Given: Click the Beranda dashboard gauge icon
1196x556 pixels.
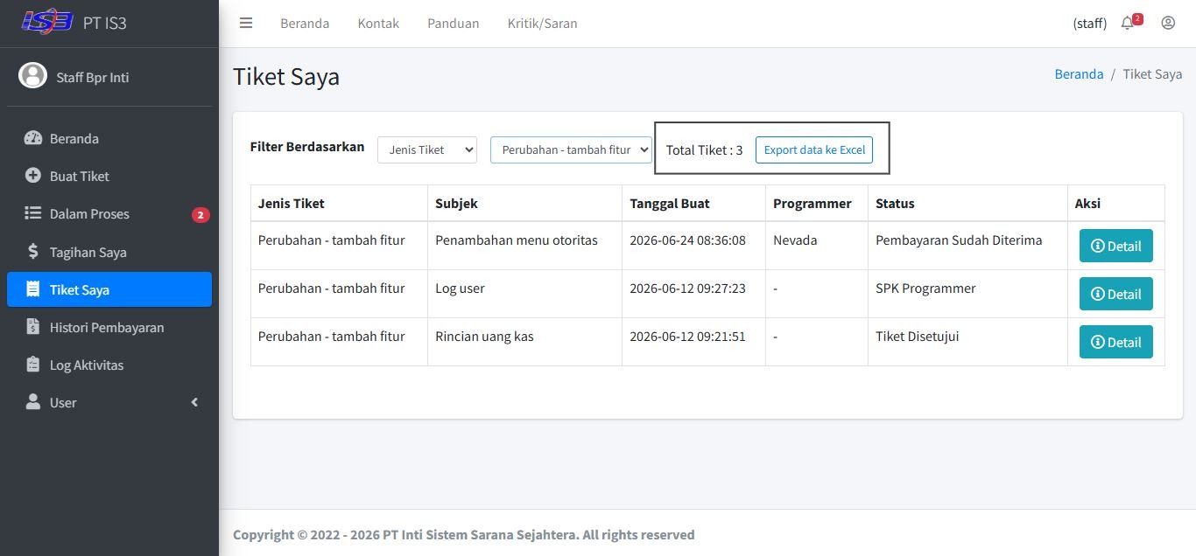Looking at the screenshot, I should pyautogui.click(x=33, y=138).
